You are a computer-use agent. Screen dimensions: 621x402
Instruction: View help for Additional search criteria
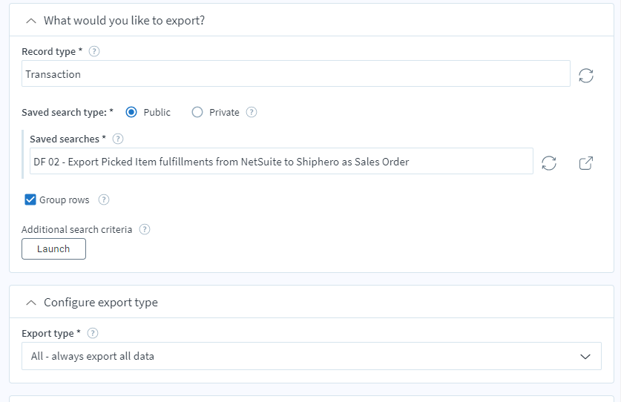coord(145,229)
